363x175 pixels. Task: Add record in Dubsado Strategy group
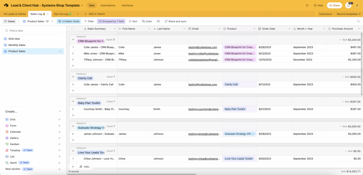[x=73, y=140]
